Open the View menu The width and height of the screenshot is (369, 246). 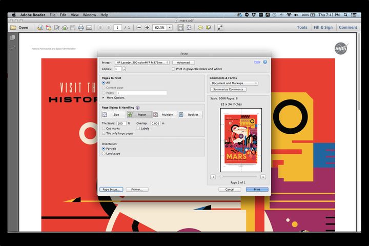click(75, 15)
